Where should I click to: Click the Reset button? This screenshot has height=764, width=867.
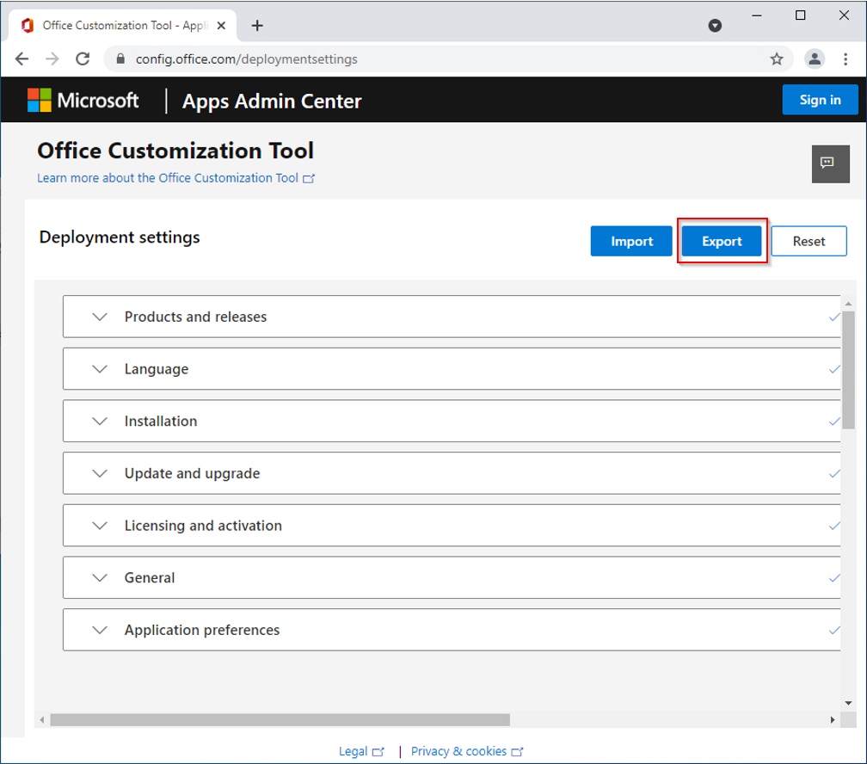point(809,241)
